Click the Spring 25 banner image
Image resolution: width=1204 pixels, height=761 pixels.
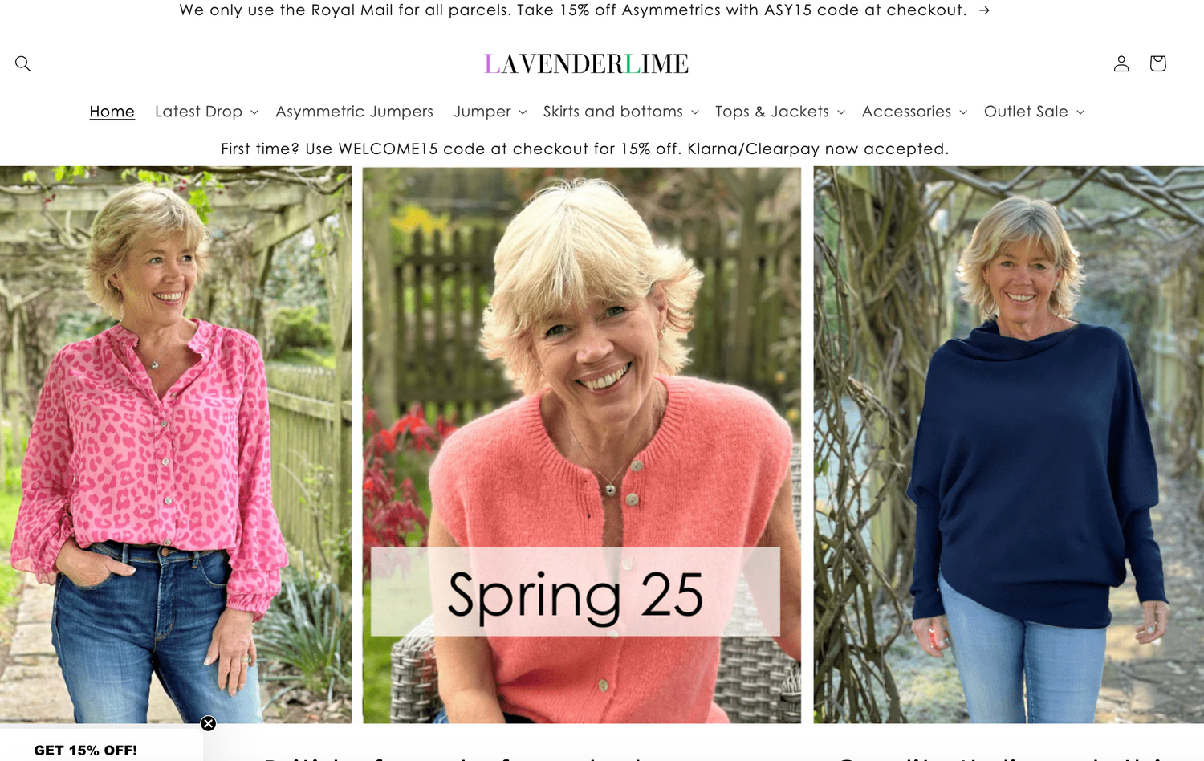(x=582, y=445)
